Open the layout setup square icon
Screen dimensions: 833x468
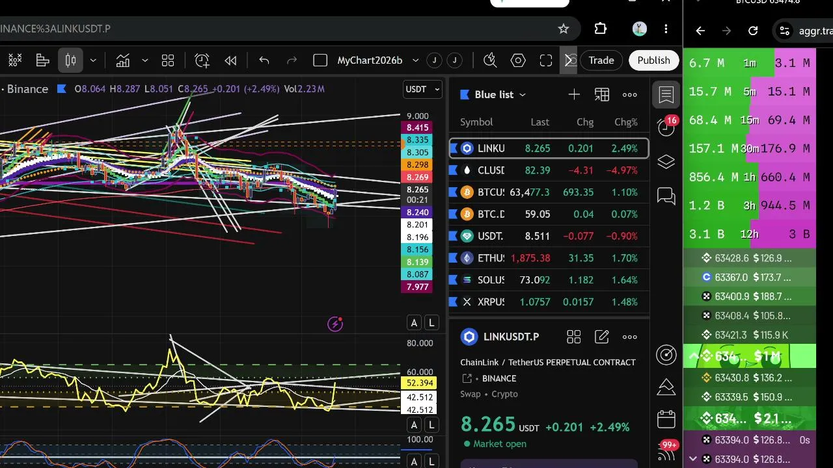320,60
